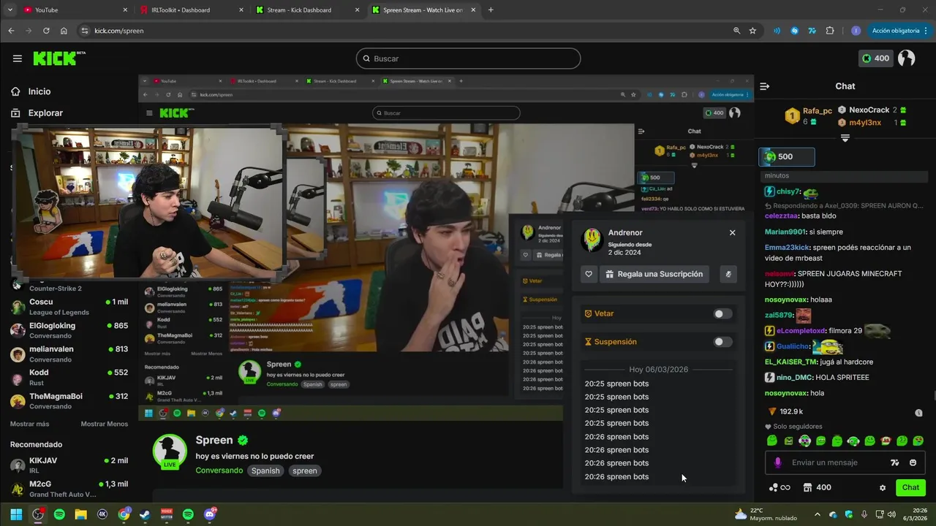Viewport: 936px width, 526px height.
Task: Select the last heart-eyes quick emote
Action: pos(918,441)
